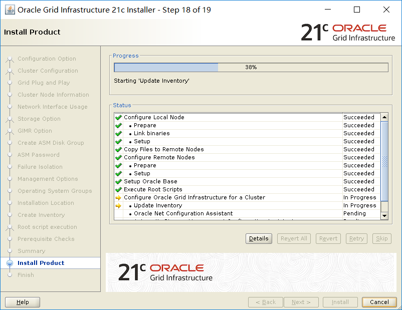This screenshot has width=402, height=310.
Task: Select the Management Options step
Action: tap(48, 179)
